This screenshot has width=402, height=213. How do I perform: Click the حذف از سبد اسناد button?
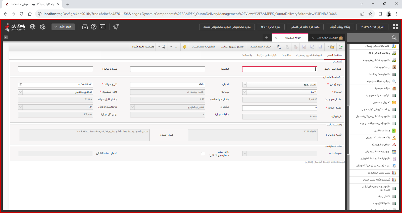261,47
